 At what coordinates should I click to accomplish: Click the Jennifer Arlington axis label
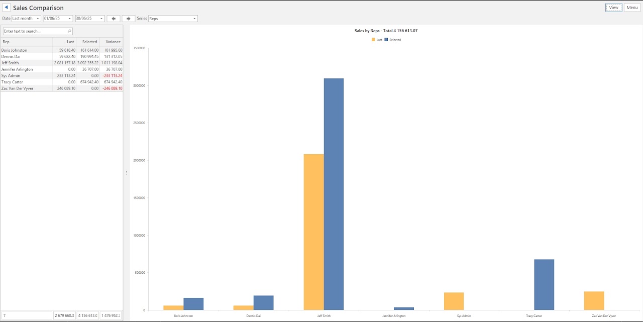click(394, 316)
